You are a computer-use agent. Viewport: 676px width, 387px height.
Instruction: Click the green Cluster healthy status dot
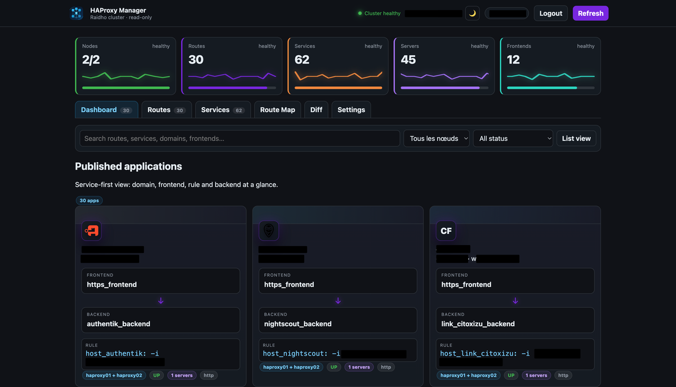(360, 14)
